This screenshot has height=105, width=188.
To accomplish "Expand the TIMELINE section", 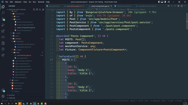I will click(x=12, y=98).
